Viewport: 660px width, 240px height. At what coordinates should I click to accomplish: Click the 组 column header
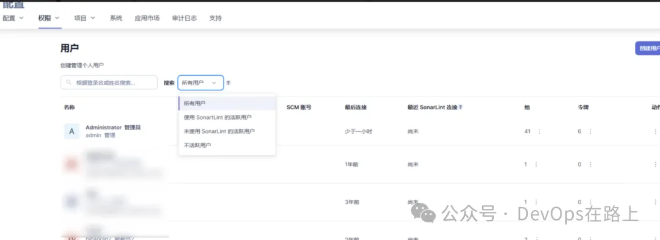coord(527,107)
